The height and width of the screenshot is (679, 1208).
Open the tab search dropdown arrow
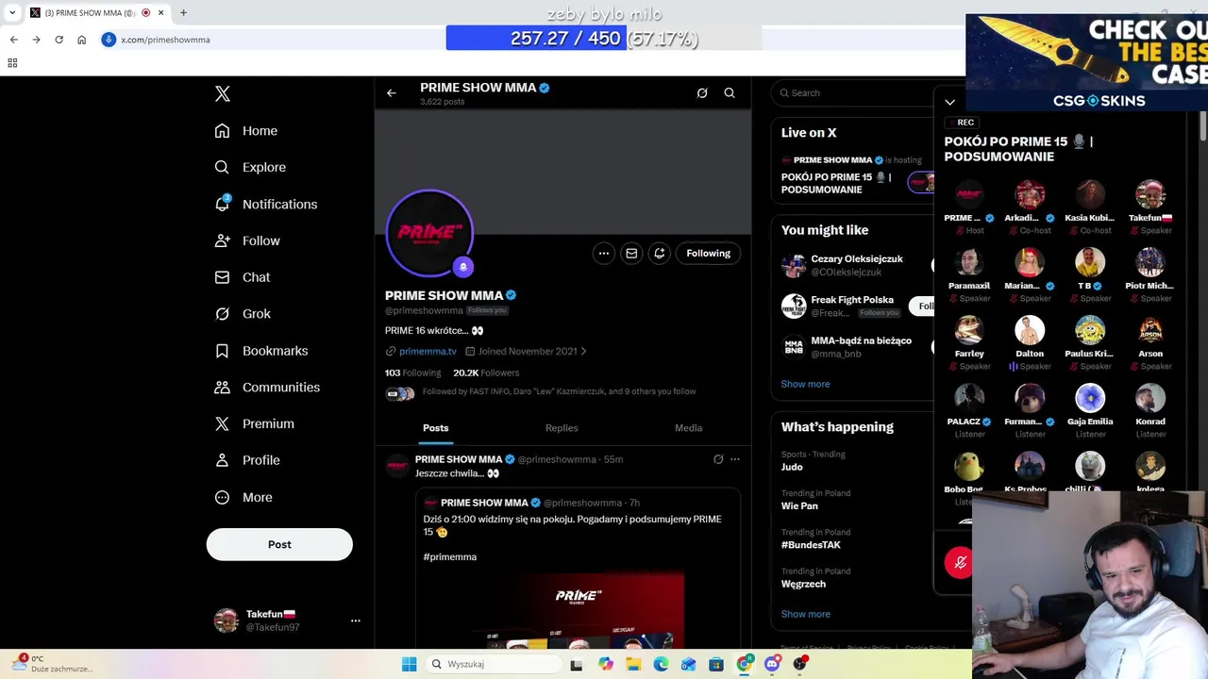[12, 12]
